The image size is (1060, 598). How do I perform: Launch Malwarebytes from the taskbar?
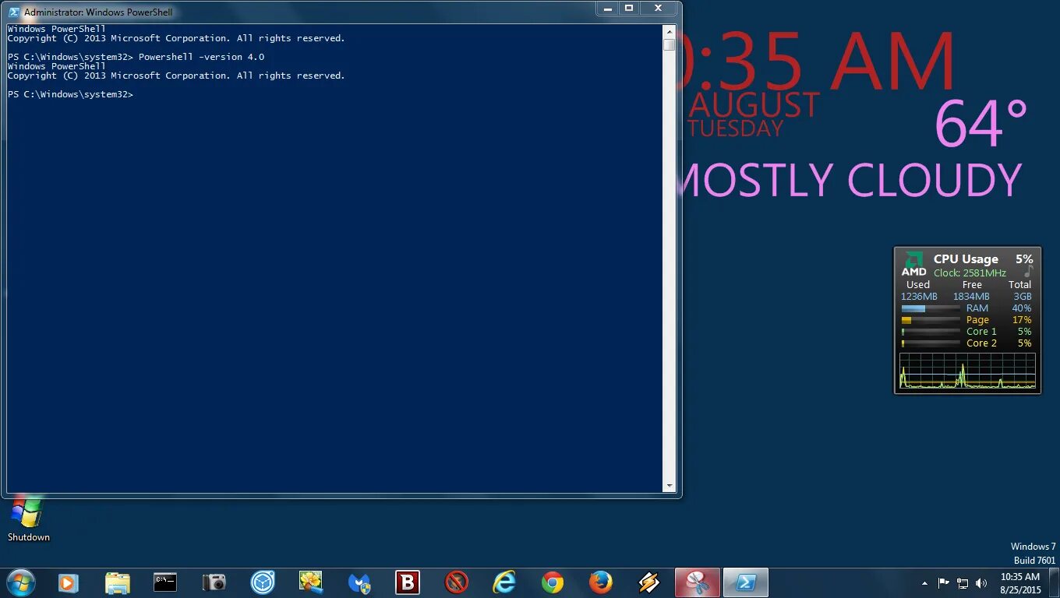[359, 582]
